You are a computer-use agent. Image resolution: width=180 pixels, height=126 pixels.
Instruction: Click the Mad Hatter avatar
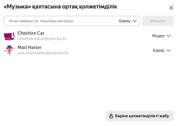[x=9, y=50]
